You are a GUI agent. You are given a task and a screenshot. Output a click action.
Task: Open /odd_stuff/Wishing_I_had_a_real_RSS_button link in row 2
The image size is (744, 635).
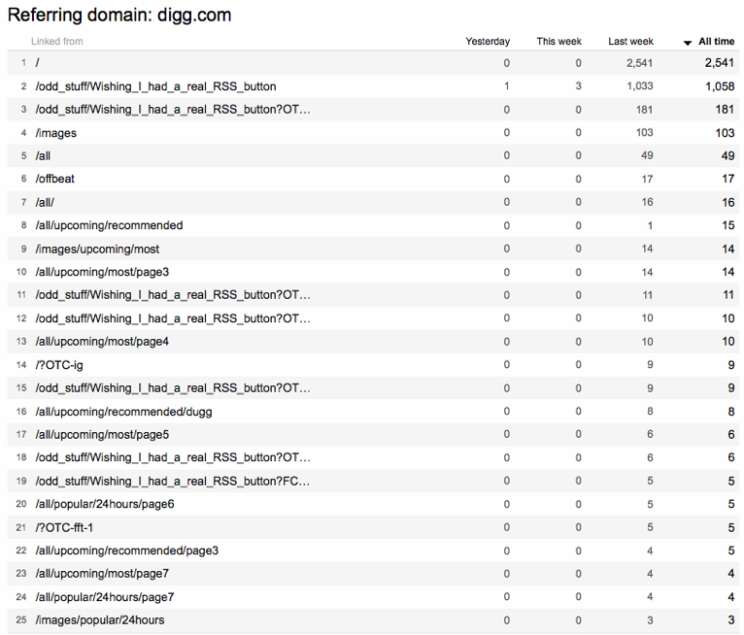(x=155, y=86)
